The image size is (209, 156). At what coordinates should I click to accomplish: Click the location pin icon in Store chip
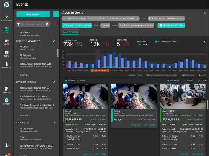coord(150,19)
